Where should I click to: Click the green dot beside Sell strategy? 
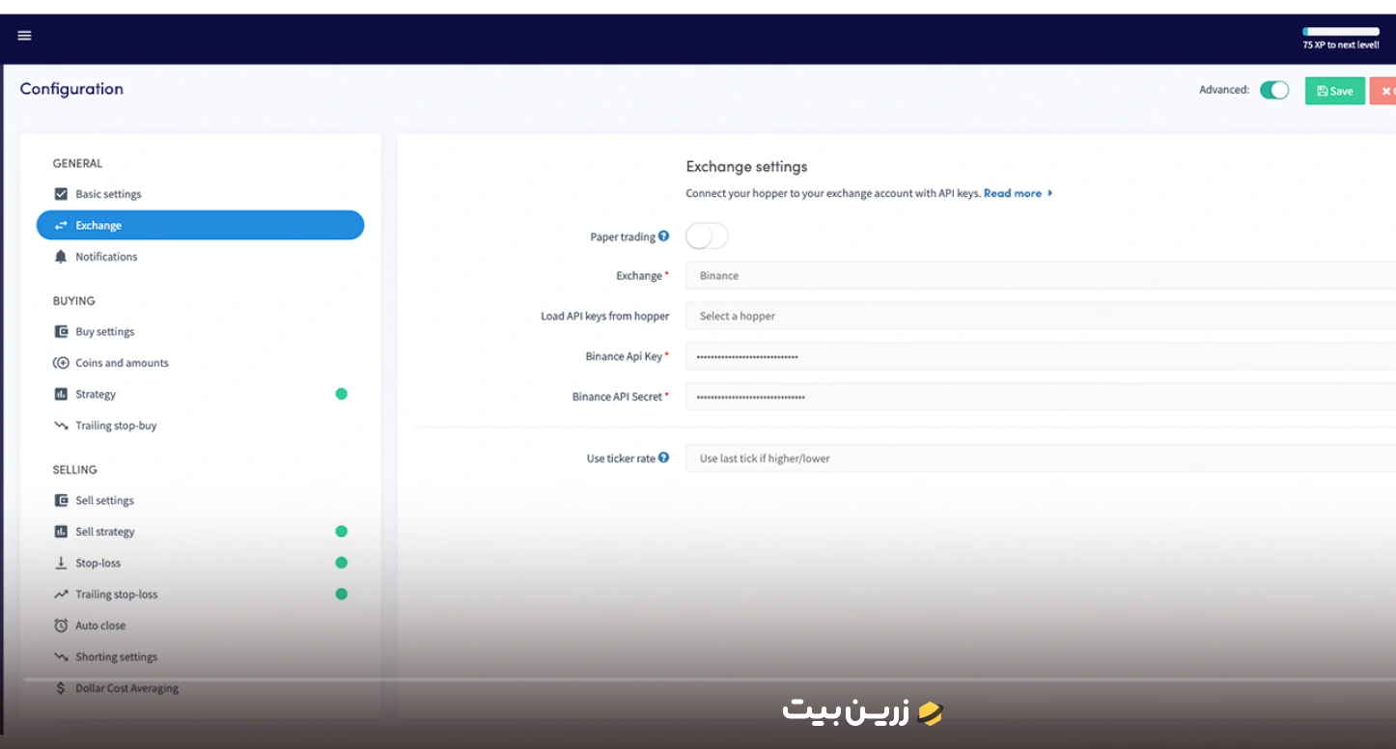[341, 532]
